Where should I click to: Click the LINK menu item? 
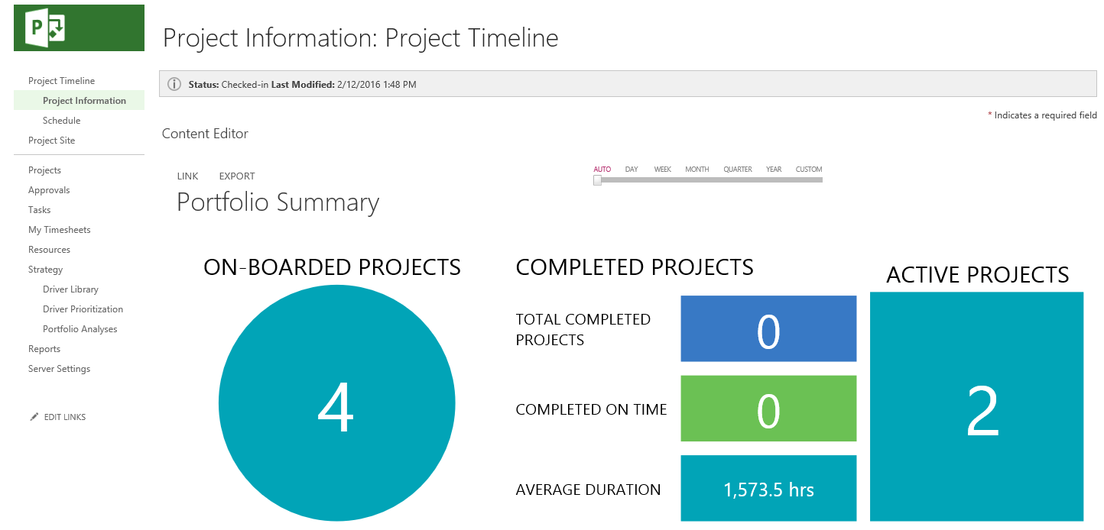[187, 176]
